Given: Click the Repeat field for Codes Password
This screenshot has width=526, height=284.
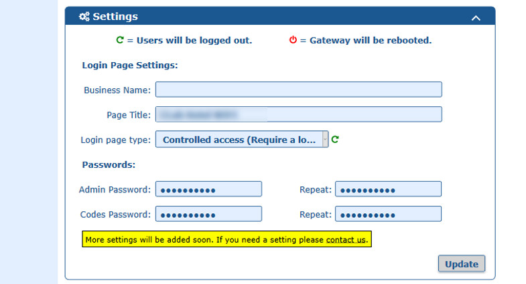Looking at the screenshot, I should click(388, 214).
